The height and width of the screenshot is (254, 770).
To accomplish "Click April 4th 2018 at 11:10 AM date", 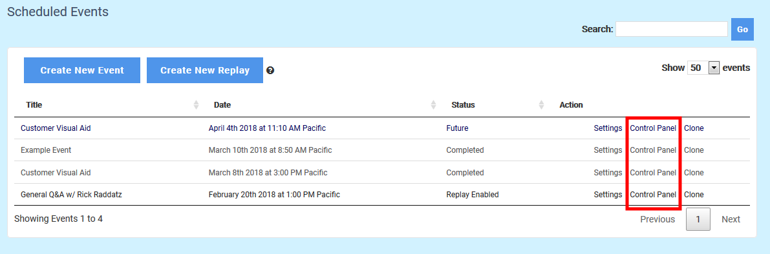I will [267, 128].
